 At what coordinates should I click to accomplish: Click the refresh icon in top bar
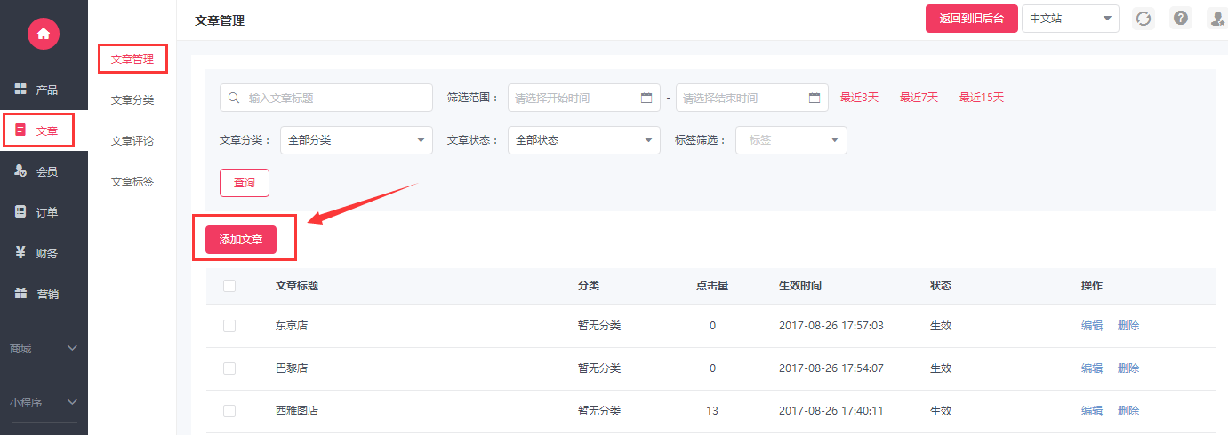[x=1144, y=19]
